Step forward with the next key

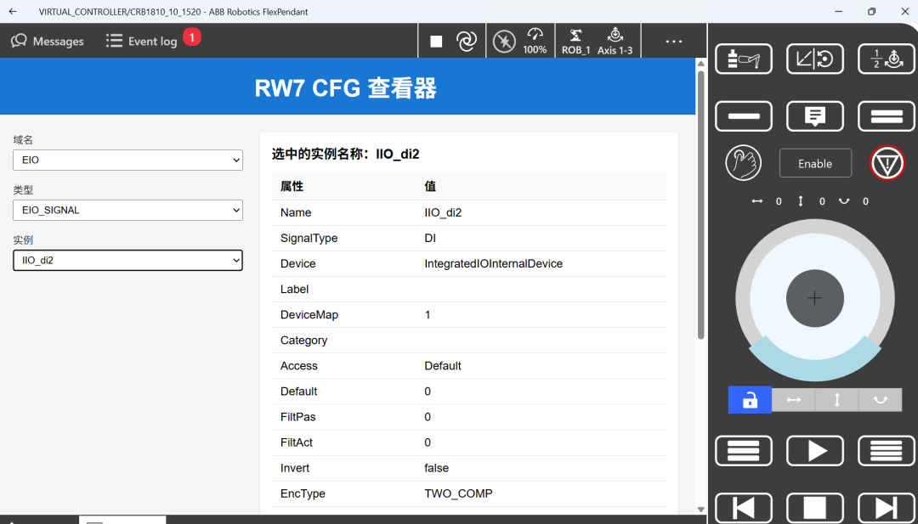coord(887,508)
